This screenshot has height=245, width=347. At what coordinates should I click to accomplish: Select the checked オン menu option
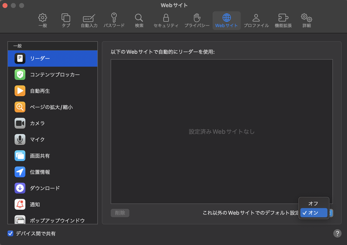[314, 212]
